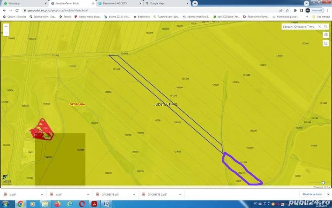Launch Opera from the taskbar
This screenshot has width=332, height=208.
(x=82, y=204)
